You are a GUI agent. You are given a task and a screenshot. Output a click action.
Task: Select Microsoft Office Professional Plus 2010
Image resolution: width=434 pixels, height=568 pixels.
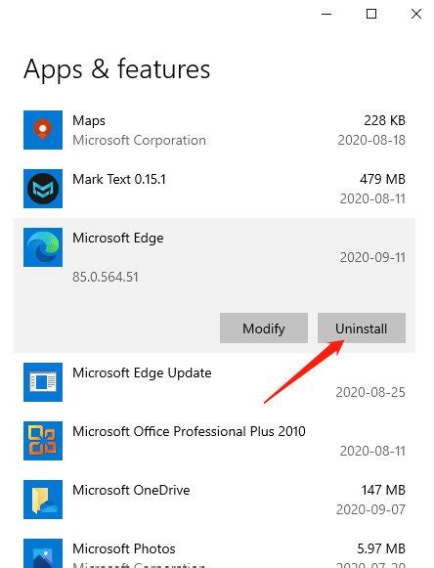coord(189,431)
